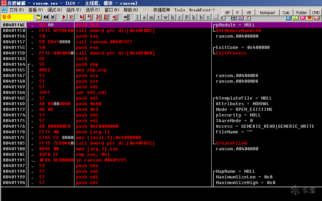The width and height of the screenshot is (322, 201).
Task: Open the 帮助(H) menu
Action: pos(131,10)
